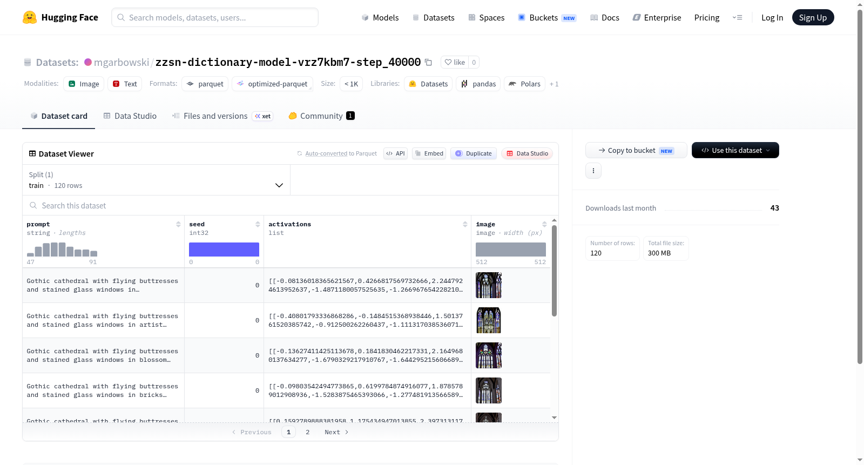Screen dimensions: 864x465
Task: Go to Models in top navigation
Action: 380,17
